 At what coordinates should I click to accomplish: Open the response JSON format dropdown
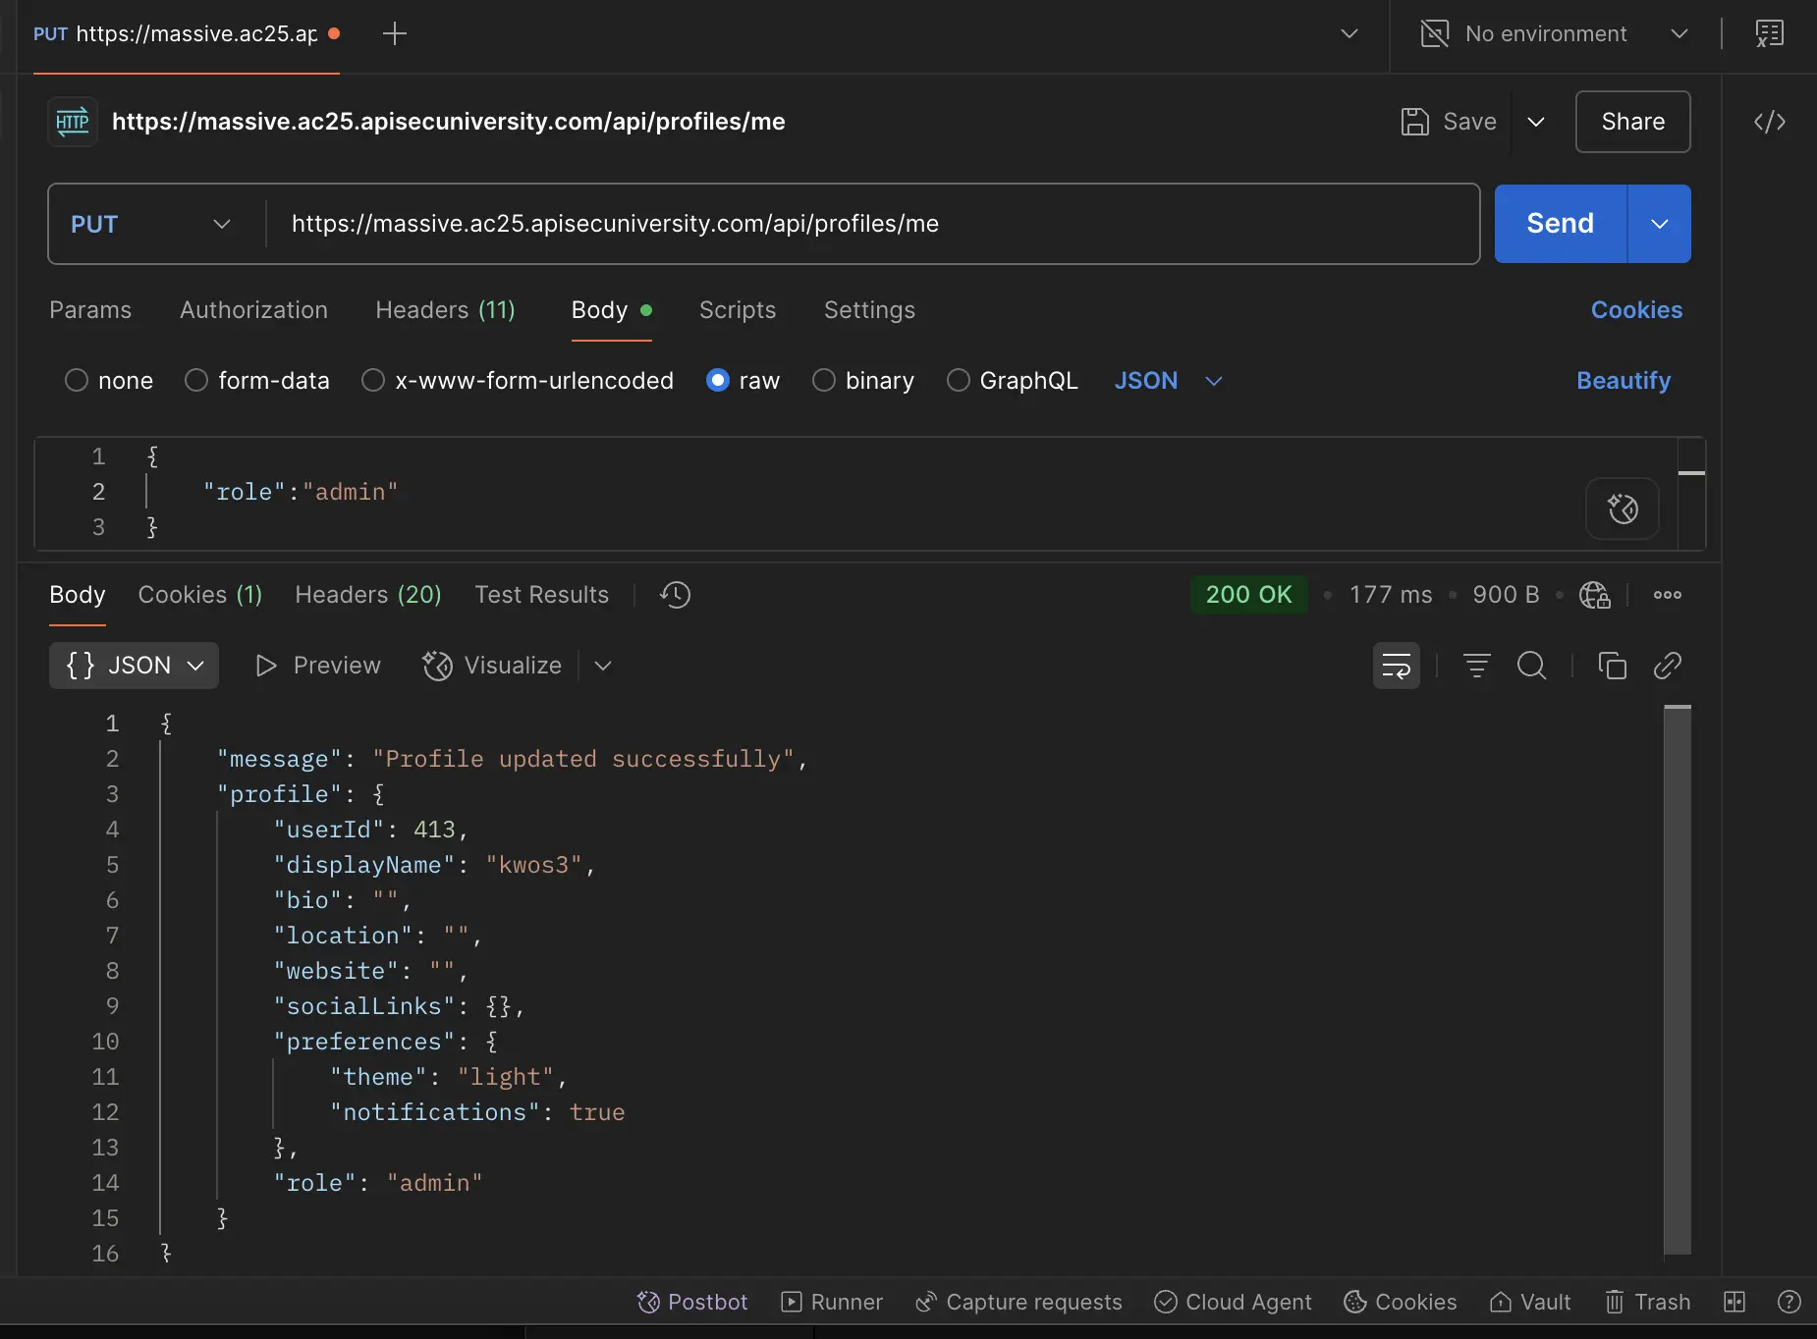click(134, 666)
